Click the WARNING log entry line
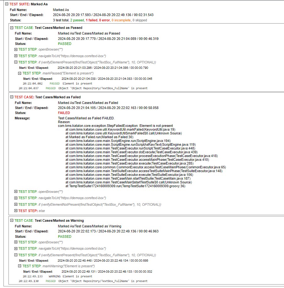284x288 pixels. pos(70,276)
